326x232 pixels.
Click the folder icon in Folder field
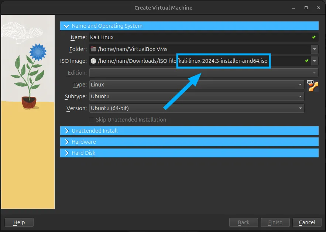point(93,49)
